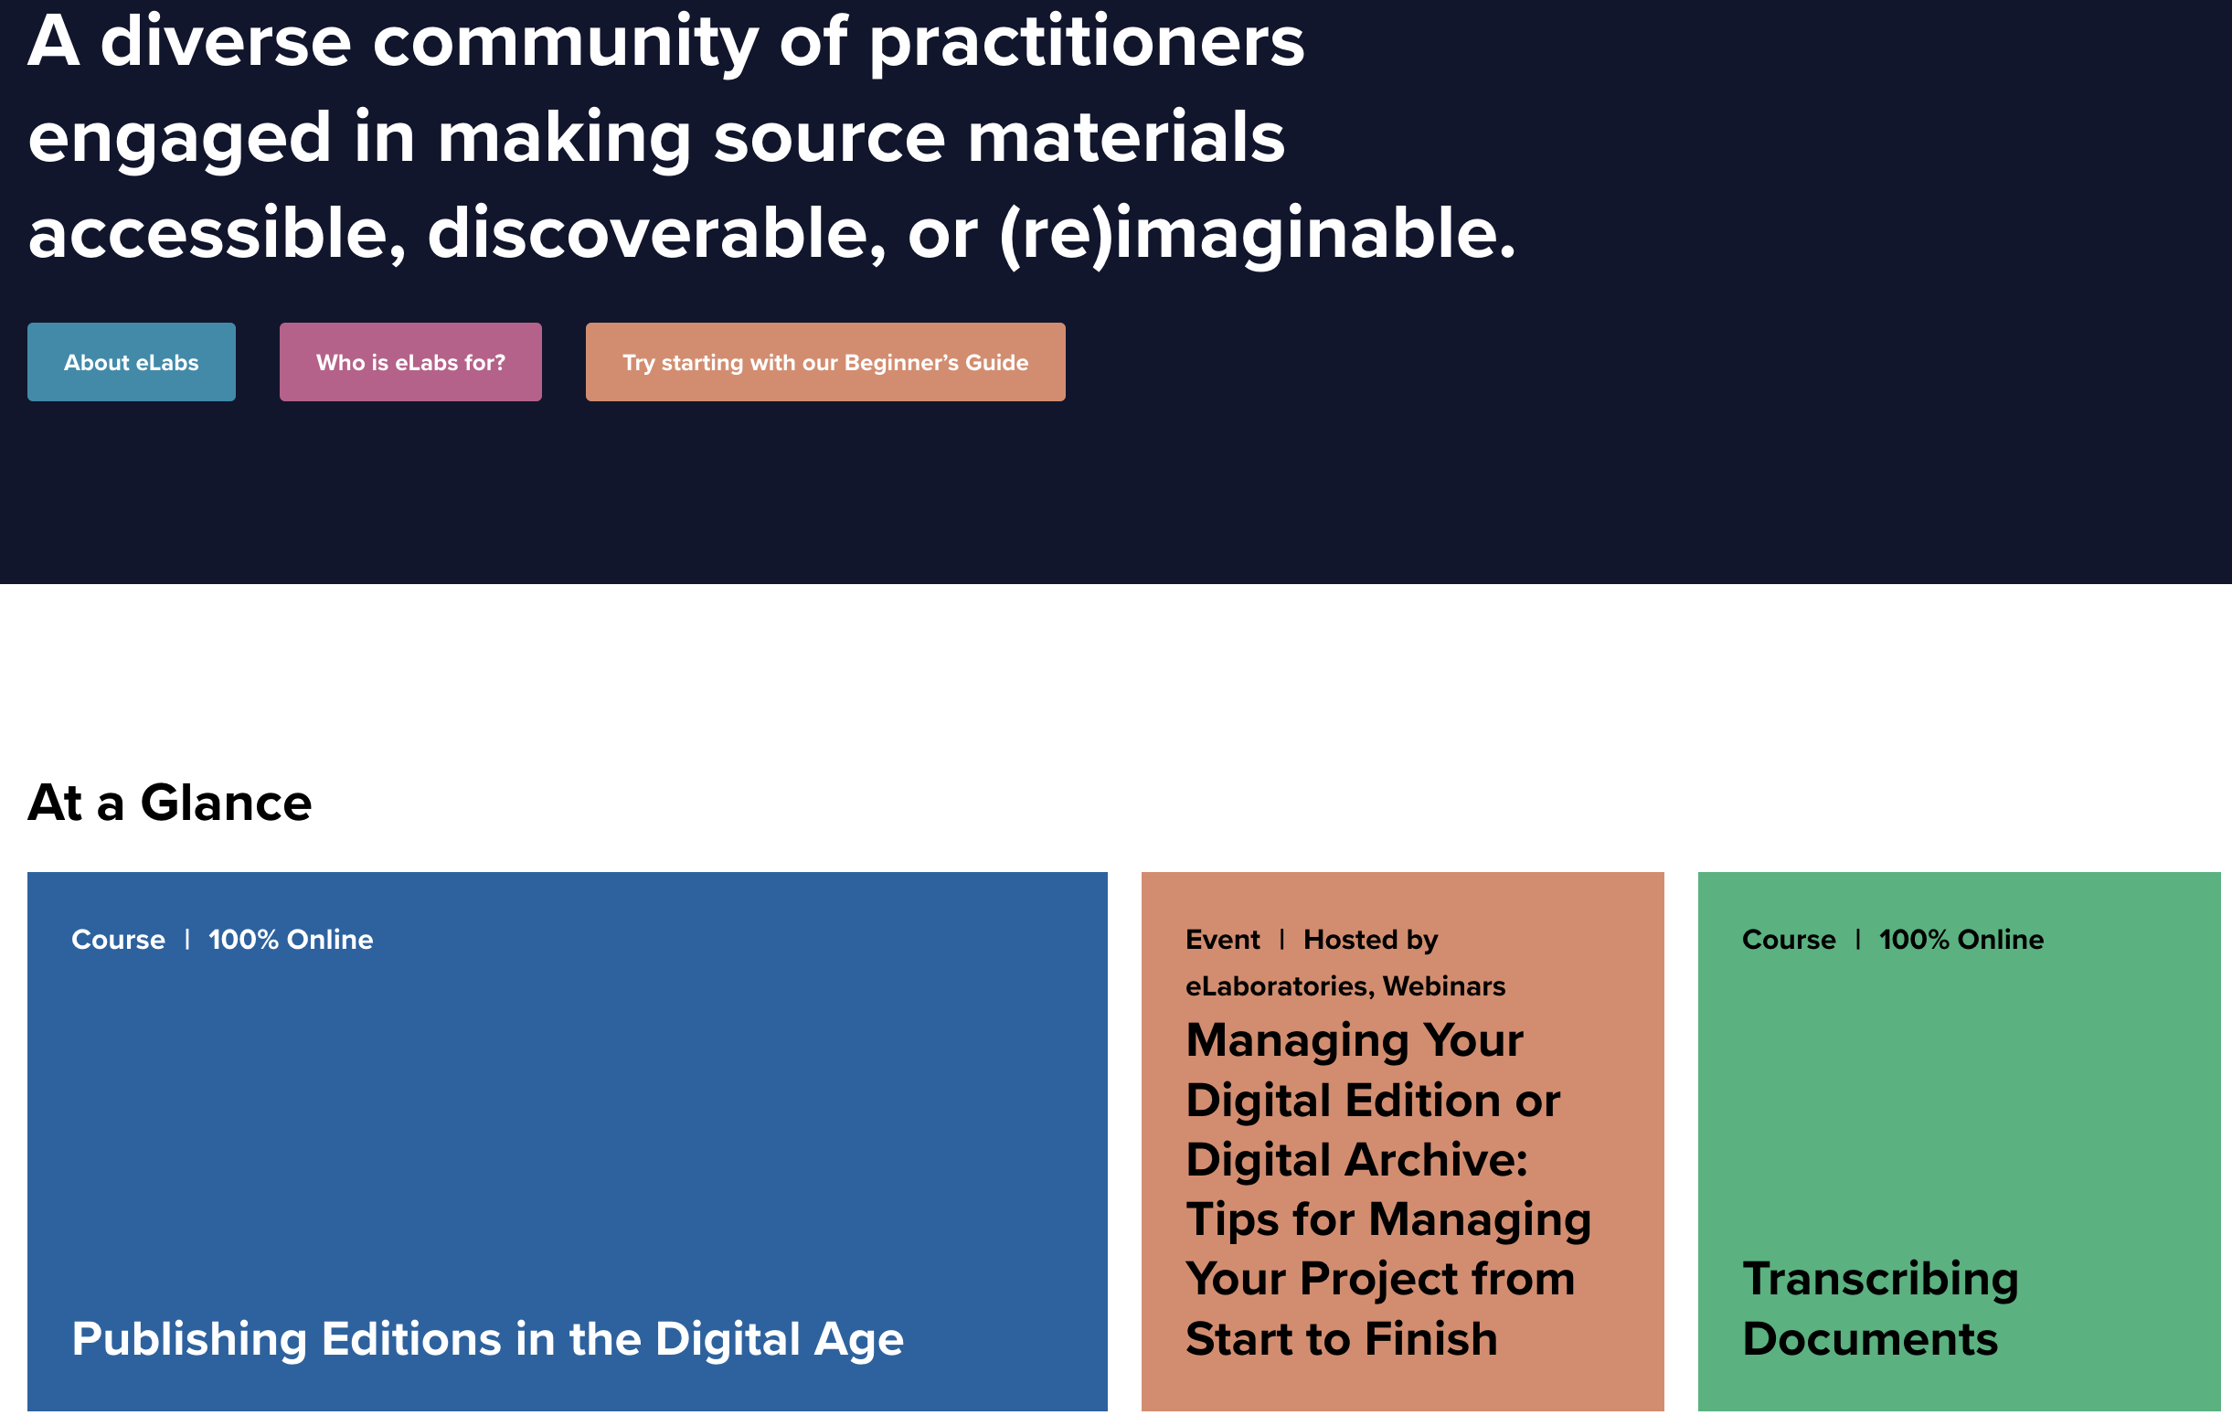This screenshot has width=2232, height=1426.
Task: Open the Managing Your Digital Edition event card
Action: pyautogui.click(x=1387, y=1189)
